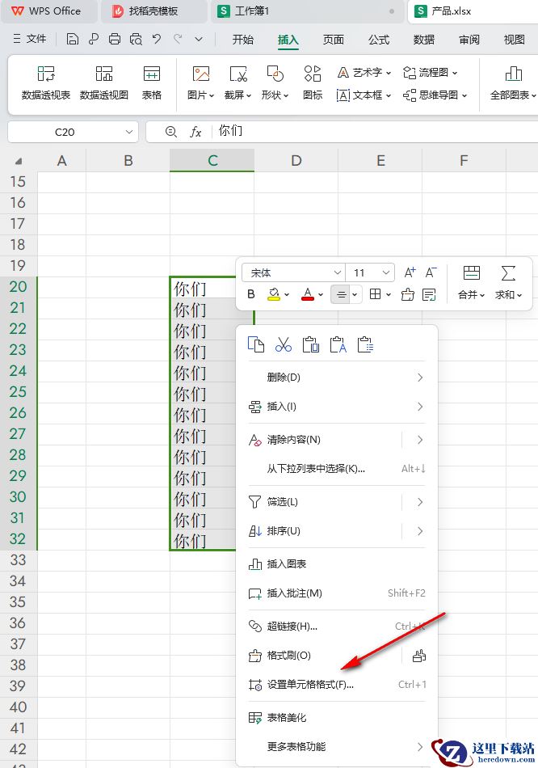The height and width of the screenshot is (768, 538).
Task: Click the Redo arrow icon
Action: tap(178, 39)
